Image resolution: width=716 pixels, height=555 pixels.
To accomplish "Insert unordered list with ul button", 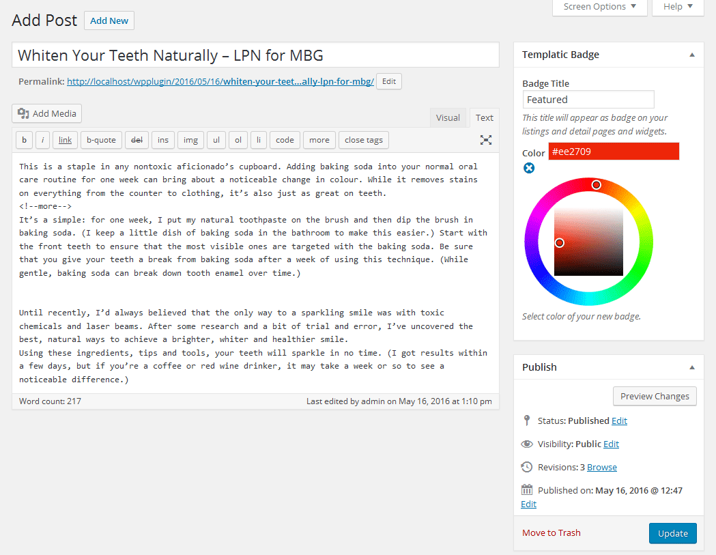I will [216, 140].
